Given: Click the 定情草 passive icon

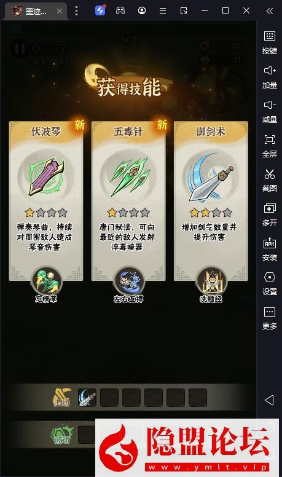Looking at the screenshot, I should 46,282.
